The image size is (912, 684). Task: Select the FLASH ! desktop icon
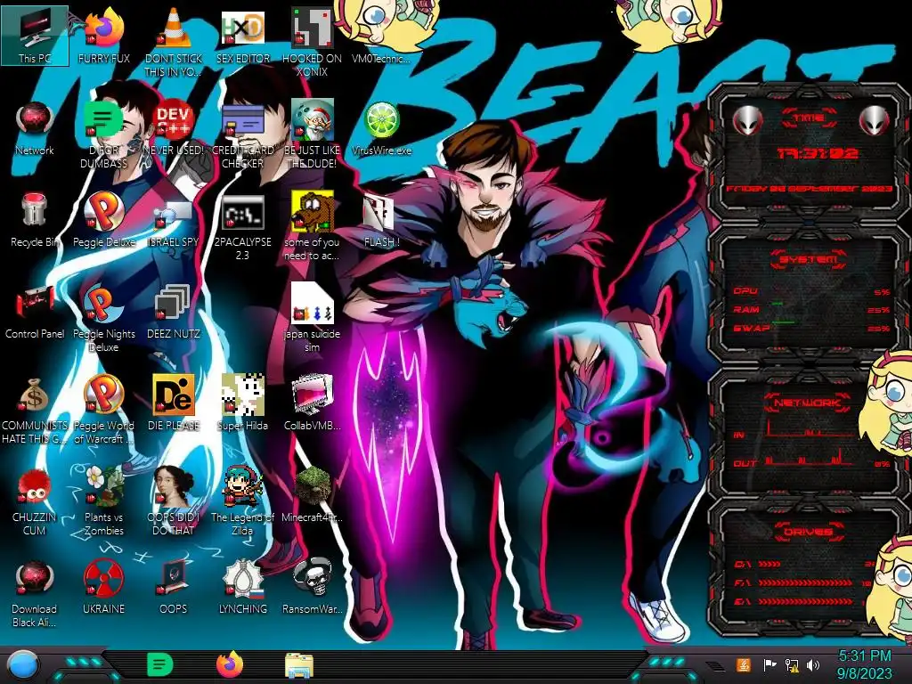tap(381, 220)
